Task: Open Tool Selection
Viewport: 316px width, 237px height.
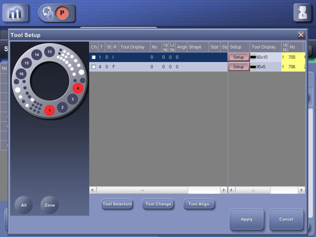Action: 117,204
